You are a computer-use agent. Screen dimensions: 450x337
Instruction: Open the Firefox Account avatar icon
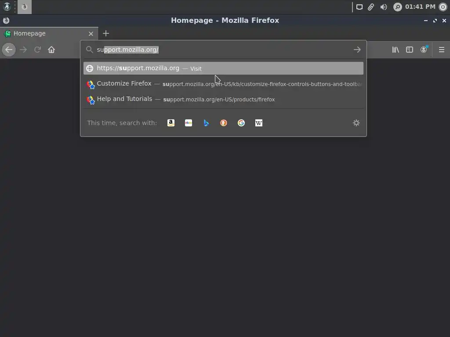click(x=424, y=50)
